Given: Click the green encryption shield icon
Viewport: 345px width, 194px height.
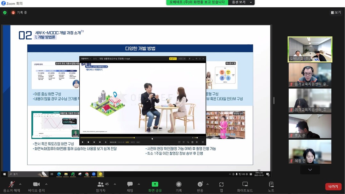Looking at the screenshot, I should click(x=5, y=12).
